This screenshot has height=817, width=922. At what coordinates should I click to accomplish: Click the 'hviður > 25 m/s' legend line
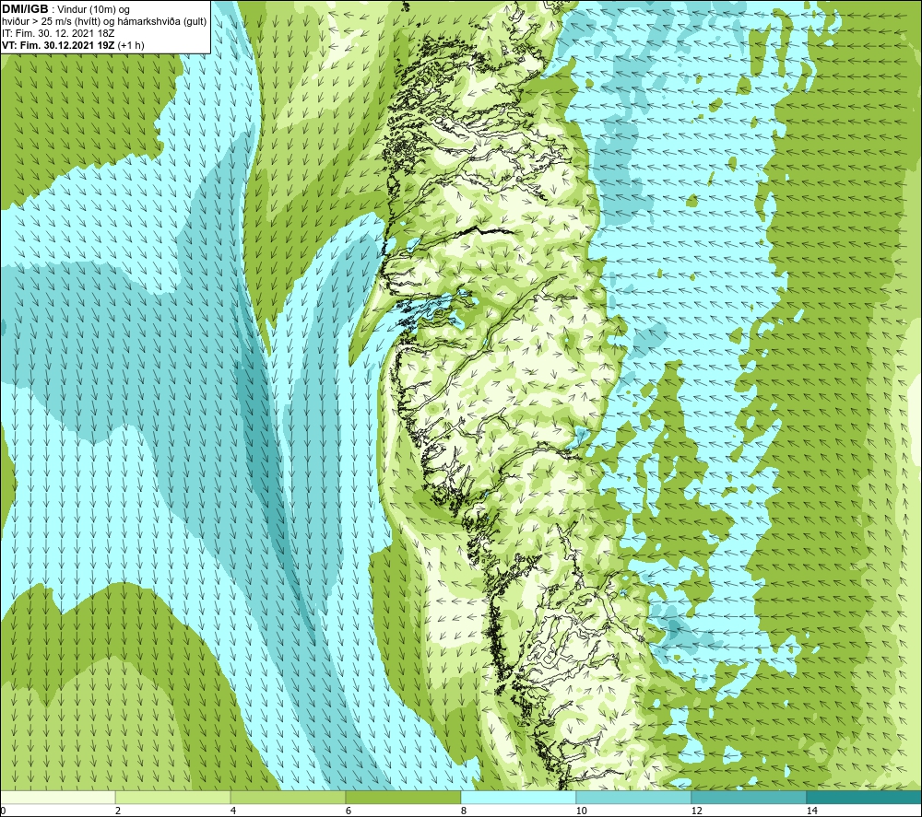(104, 22)
